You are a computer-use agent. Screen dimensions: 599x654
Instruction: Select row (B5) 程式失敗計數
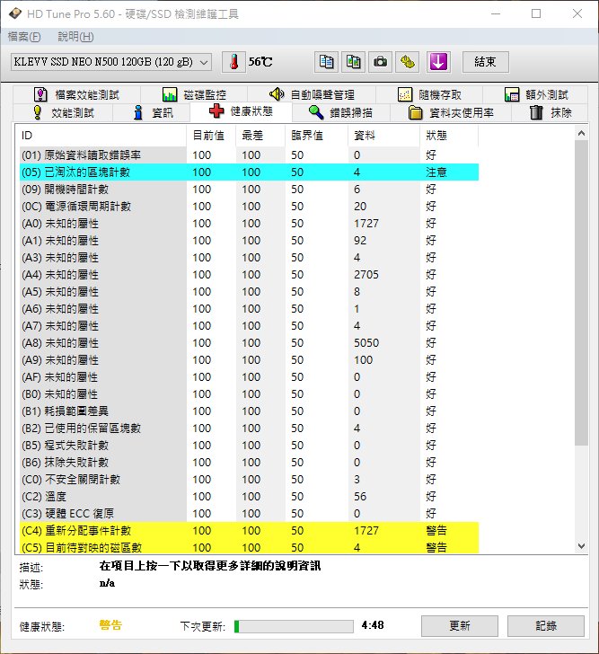250,446
